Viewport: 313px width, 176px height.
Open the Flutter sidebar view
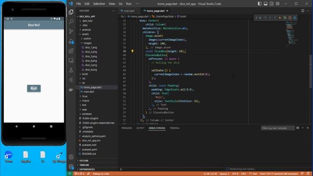(x=71, y=80)
